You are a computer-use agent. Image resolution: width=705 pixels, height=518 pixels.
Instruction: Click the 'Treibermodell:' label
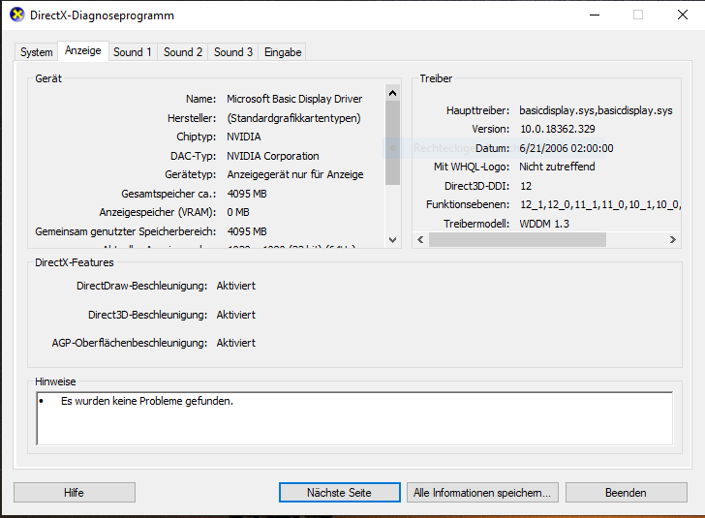(x=476, y=224)
